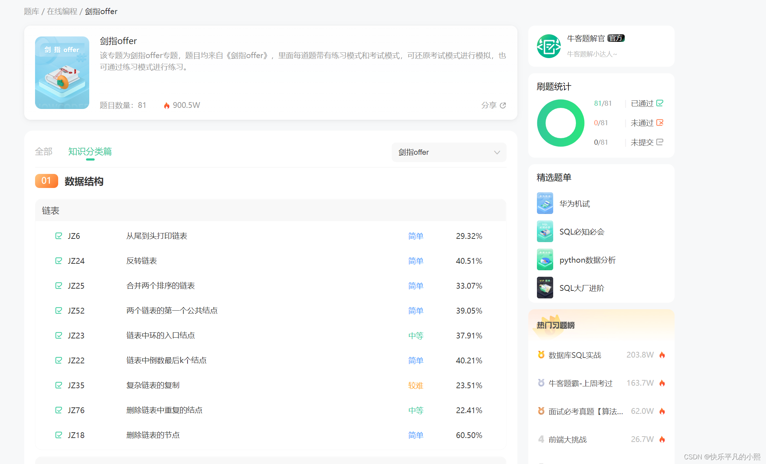Click the 已通过 green check icon

(x=660, y=103)
